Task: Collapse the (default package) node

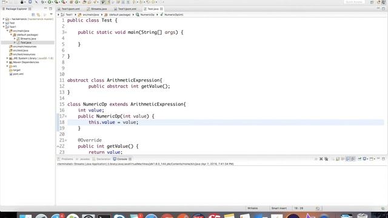Action: tap(11, 35)
